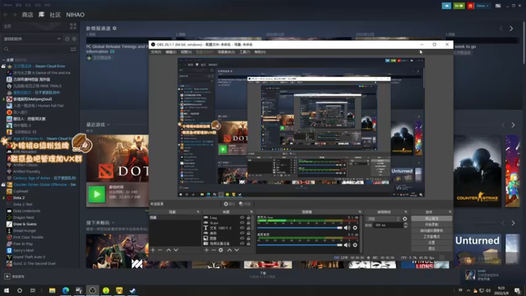Go back in Steam navigation
Screen dimensions: 526x296
(x=6, y=14)
